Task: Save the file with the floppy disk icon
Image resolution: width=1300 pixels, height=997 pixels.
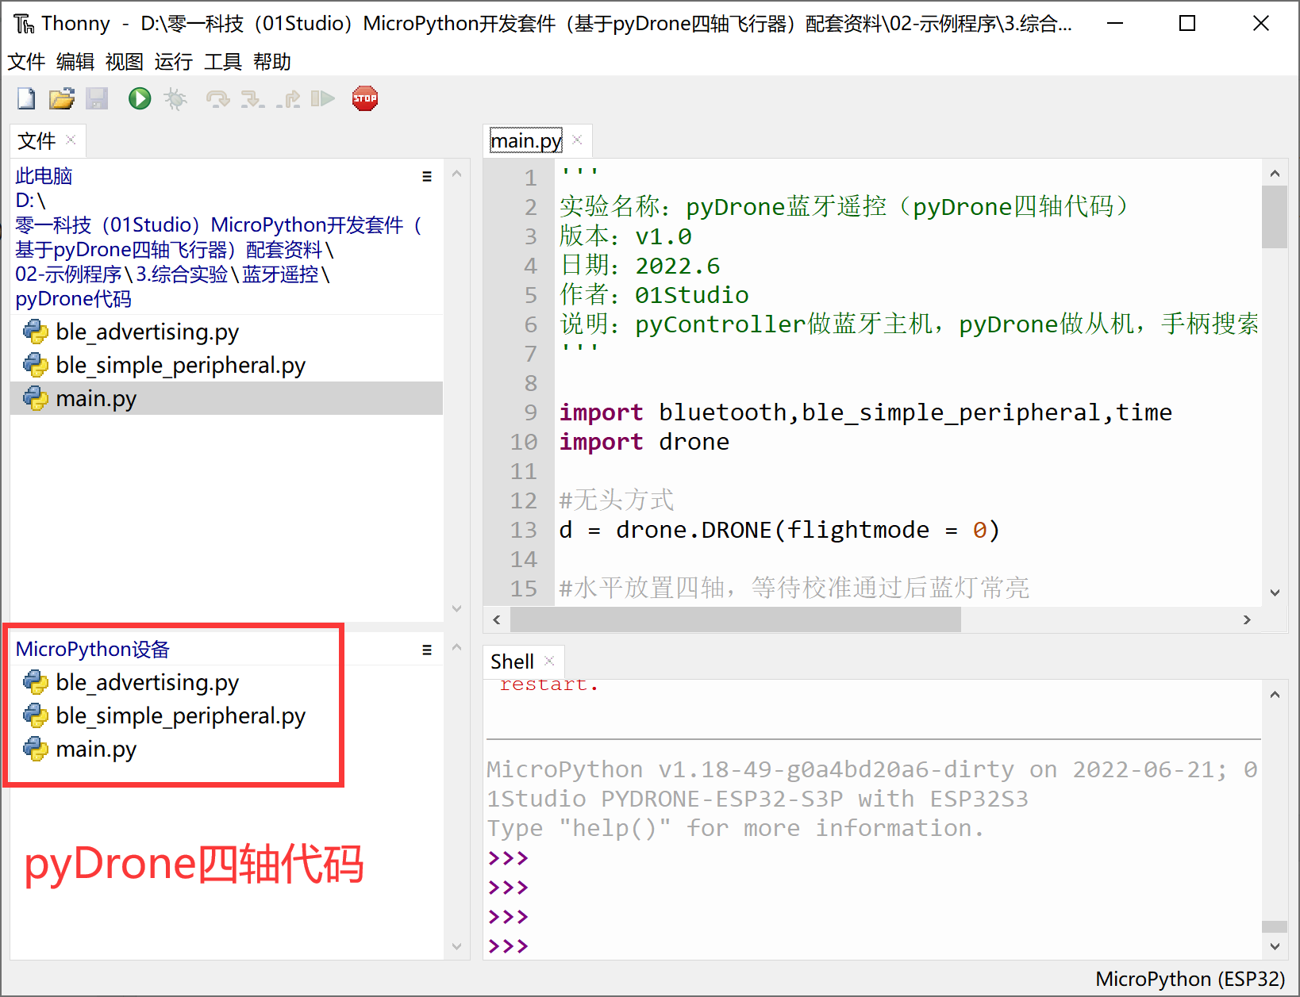Action: [x=97, y=98]
